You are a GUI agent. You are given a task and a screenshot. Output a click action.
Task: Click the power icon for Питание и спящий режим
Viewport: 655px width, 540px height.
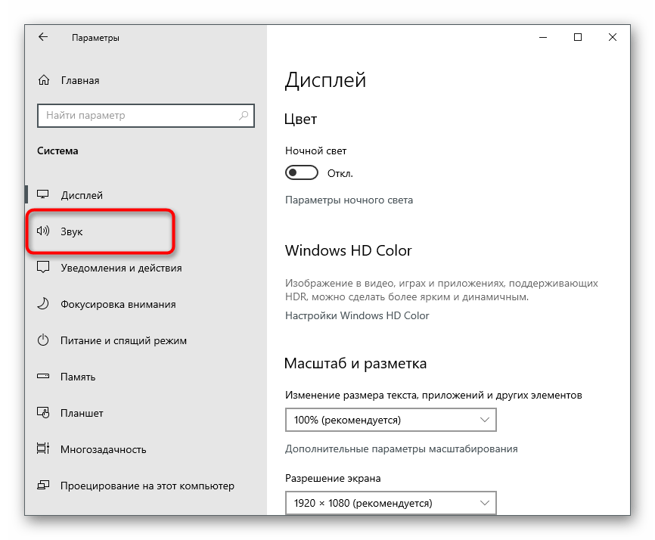click(x=44, y=340)
